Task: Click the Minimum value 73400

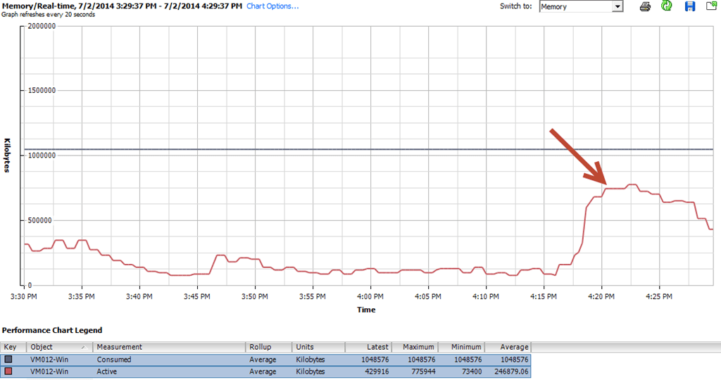Action: click(471, 372)
